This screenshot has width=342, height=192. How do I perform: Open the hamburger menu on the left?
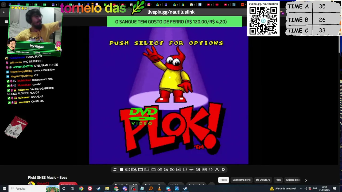pyautogui.click(x=6, y=22)
